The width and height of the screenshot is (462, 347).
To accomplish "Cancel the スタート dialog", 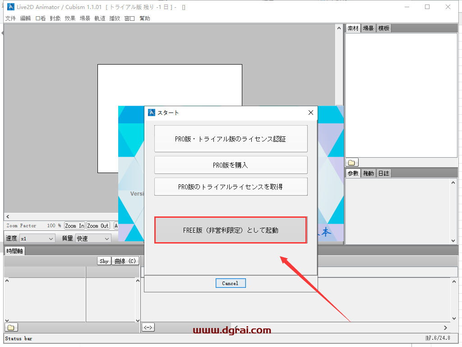I will (x=231, y=283).
